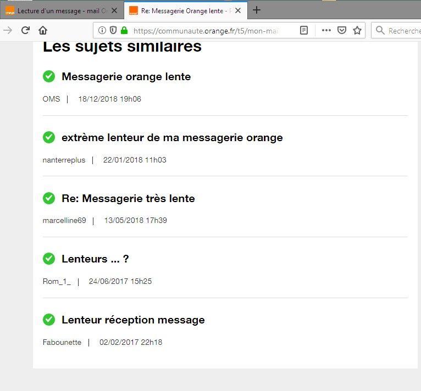Switch to 'Lecture d'un message - mail' tab
This screenshot has height=391, width=421.
tap(62, 11)
